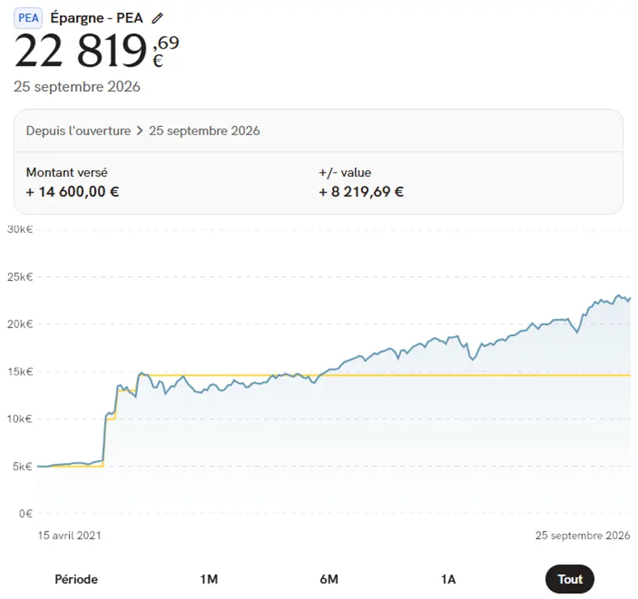638x599 pixels.
Task: Switch to the 6M period
Action: tap(329, 579)
